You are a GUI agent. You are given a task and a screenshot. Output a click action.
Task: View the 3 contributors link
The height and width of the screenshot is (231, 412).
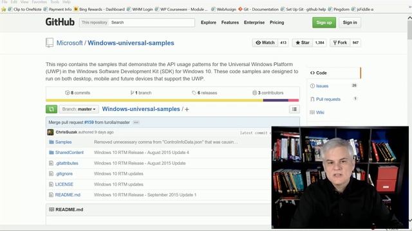(x=268, y=92)
